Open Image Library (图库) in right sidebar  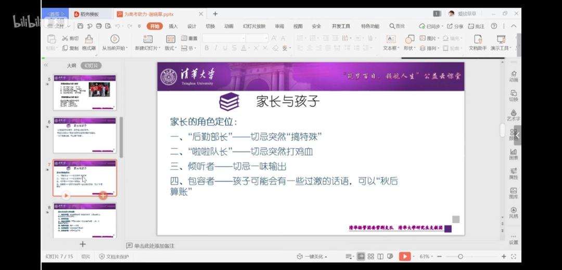[x=514, y=193]
